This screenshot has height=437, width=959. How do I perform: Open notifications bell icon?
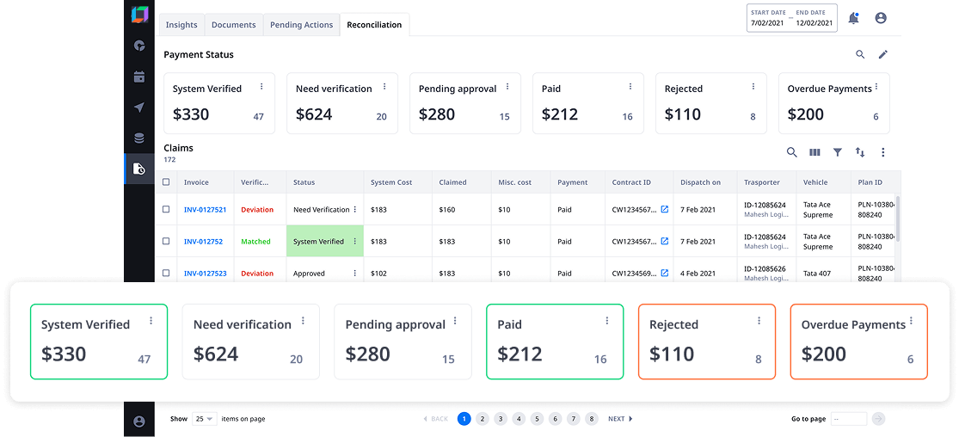(853, 18)
